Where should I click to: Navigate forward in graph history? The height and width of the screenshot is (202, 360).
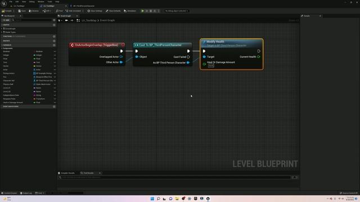pyautogui.click(x=72, y=20)
